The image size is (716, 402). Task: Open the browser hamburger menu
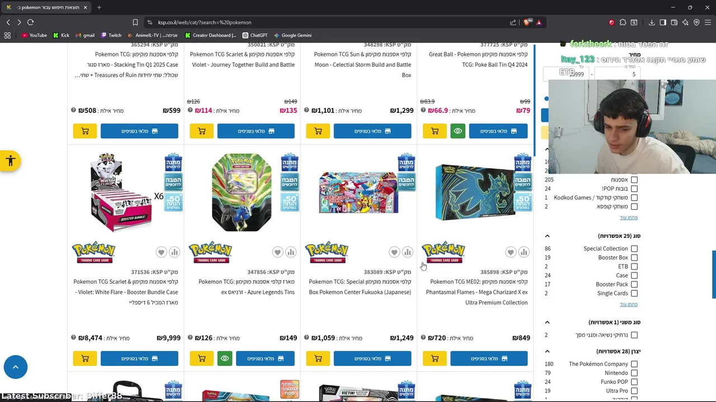[708, 22]
